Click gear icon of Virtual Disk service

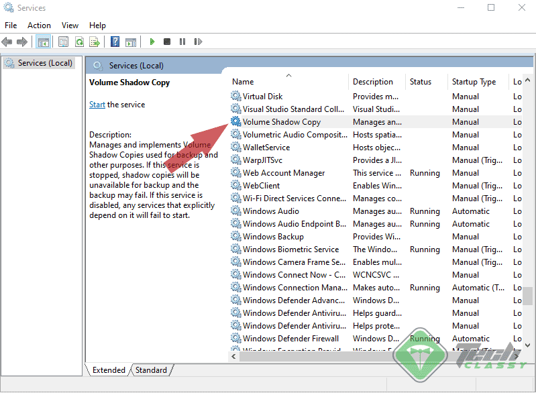click(236, 96)
